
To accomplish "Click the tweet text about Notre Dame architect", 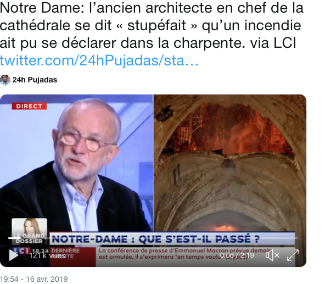I will coord(152,25).
